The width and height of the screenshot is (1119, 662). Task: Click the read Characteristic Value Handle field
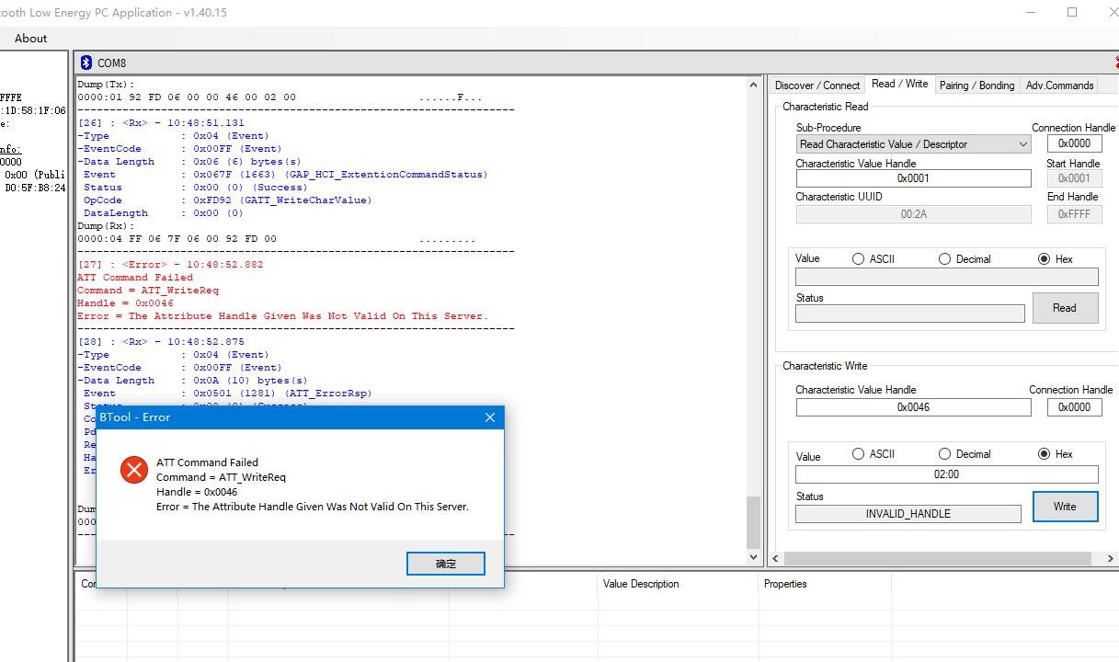[913, 178]
